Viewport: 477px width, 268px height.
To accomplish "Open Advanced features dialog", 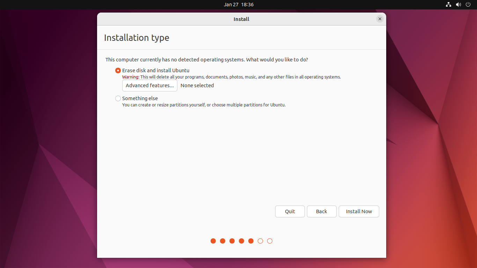I will pyautogui.click(x=150, y=85).
